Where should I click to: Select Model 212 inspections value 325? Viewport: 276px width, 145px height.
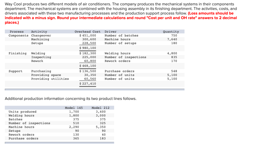103,123
